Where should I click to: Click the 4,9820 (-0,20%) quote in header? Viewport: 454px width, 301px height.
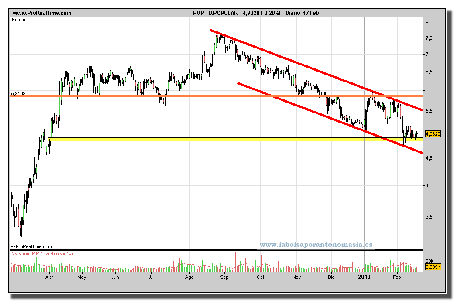point(262,13)
